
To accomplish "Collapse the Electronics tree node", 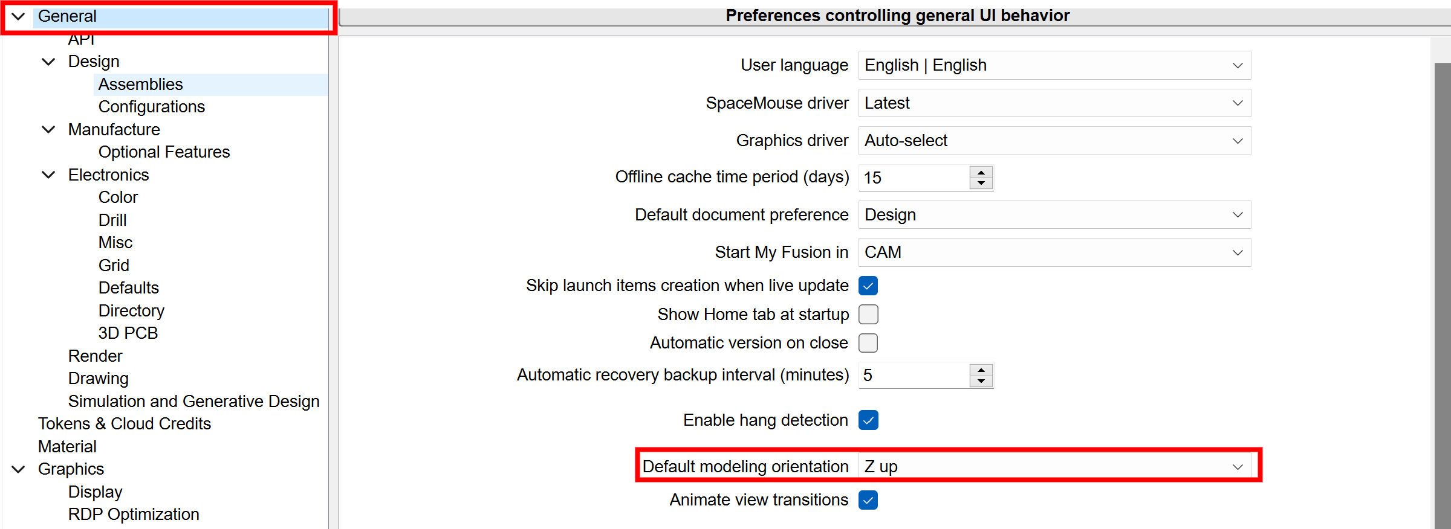I will pyautogui.click(x=49, y=175).
